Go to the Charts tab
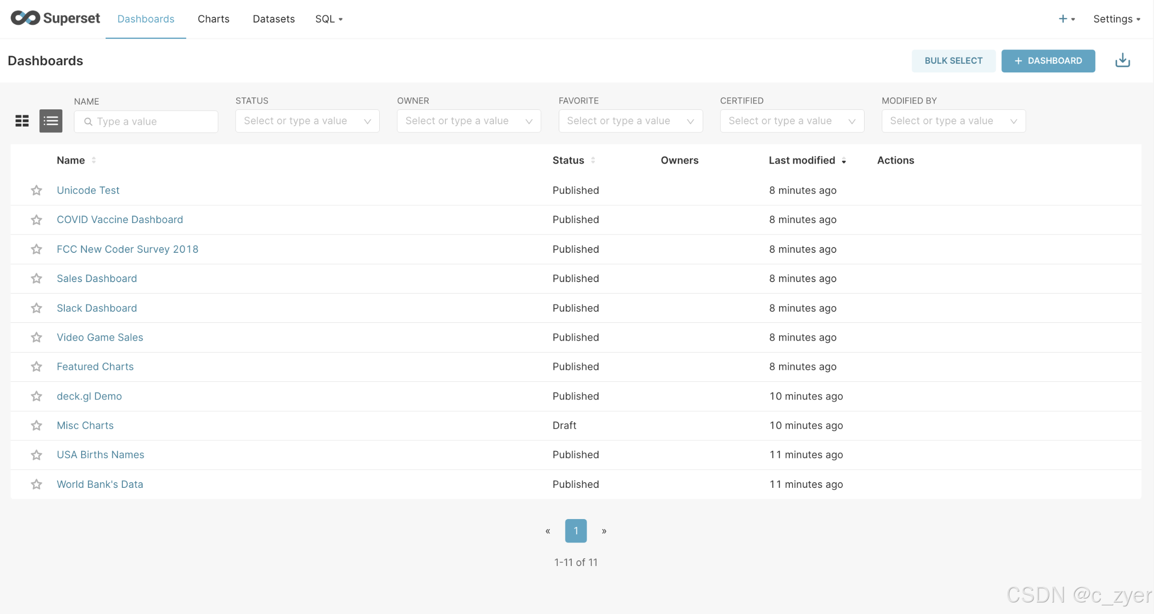 [x=214, y=19]
